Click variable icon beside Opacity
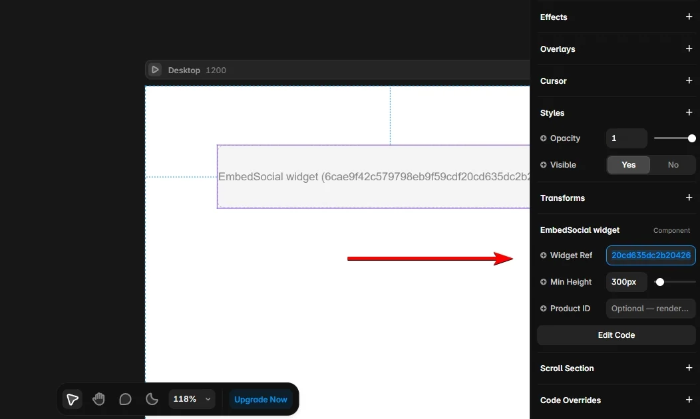The height and width of the screenshot is (419, 700). [544, 138]
